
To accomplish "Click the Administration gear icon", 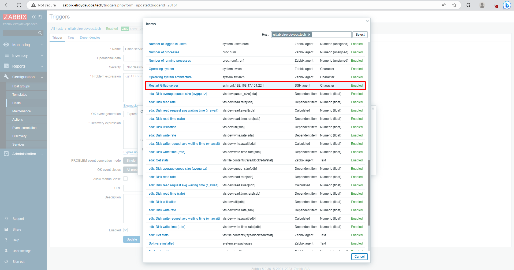I will 6,154.
